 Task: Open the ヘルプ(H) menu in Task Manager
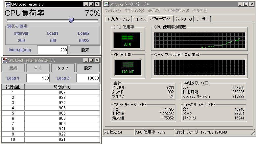coord(200,10)
